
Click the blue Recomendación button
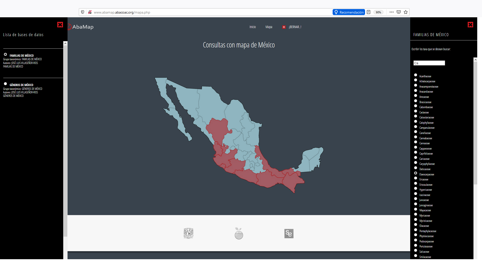click(349, 12)
